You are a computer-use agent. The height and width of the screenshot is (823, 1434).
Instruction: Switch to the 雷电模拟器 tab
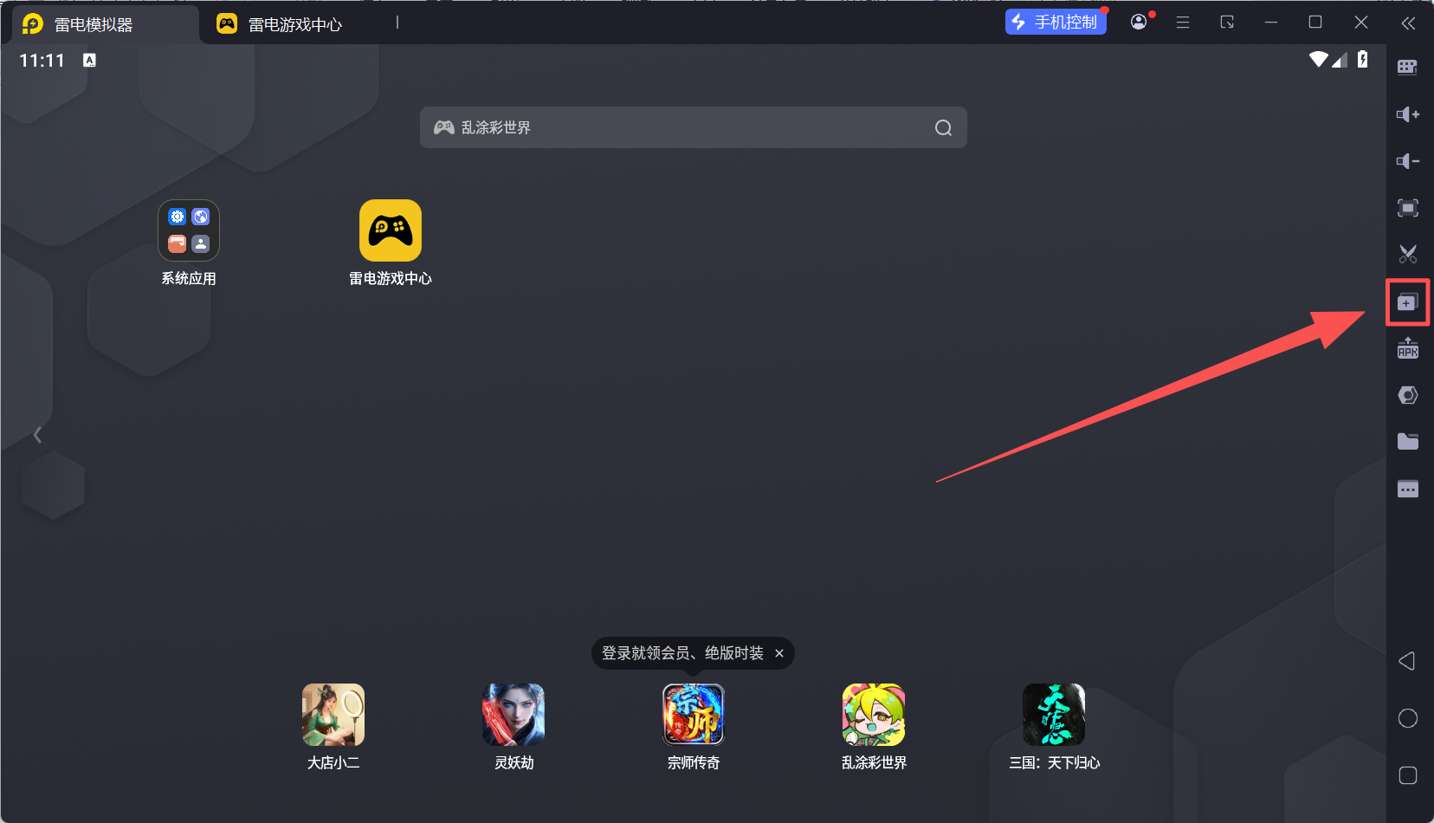pos(105,24)
